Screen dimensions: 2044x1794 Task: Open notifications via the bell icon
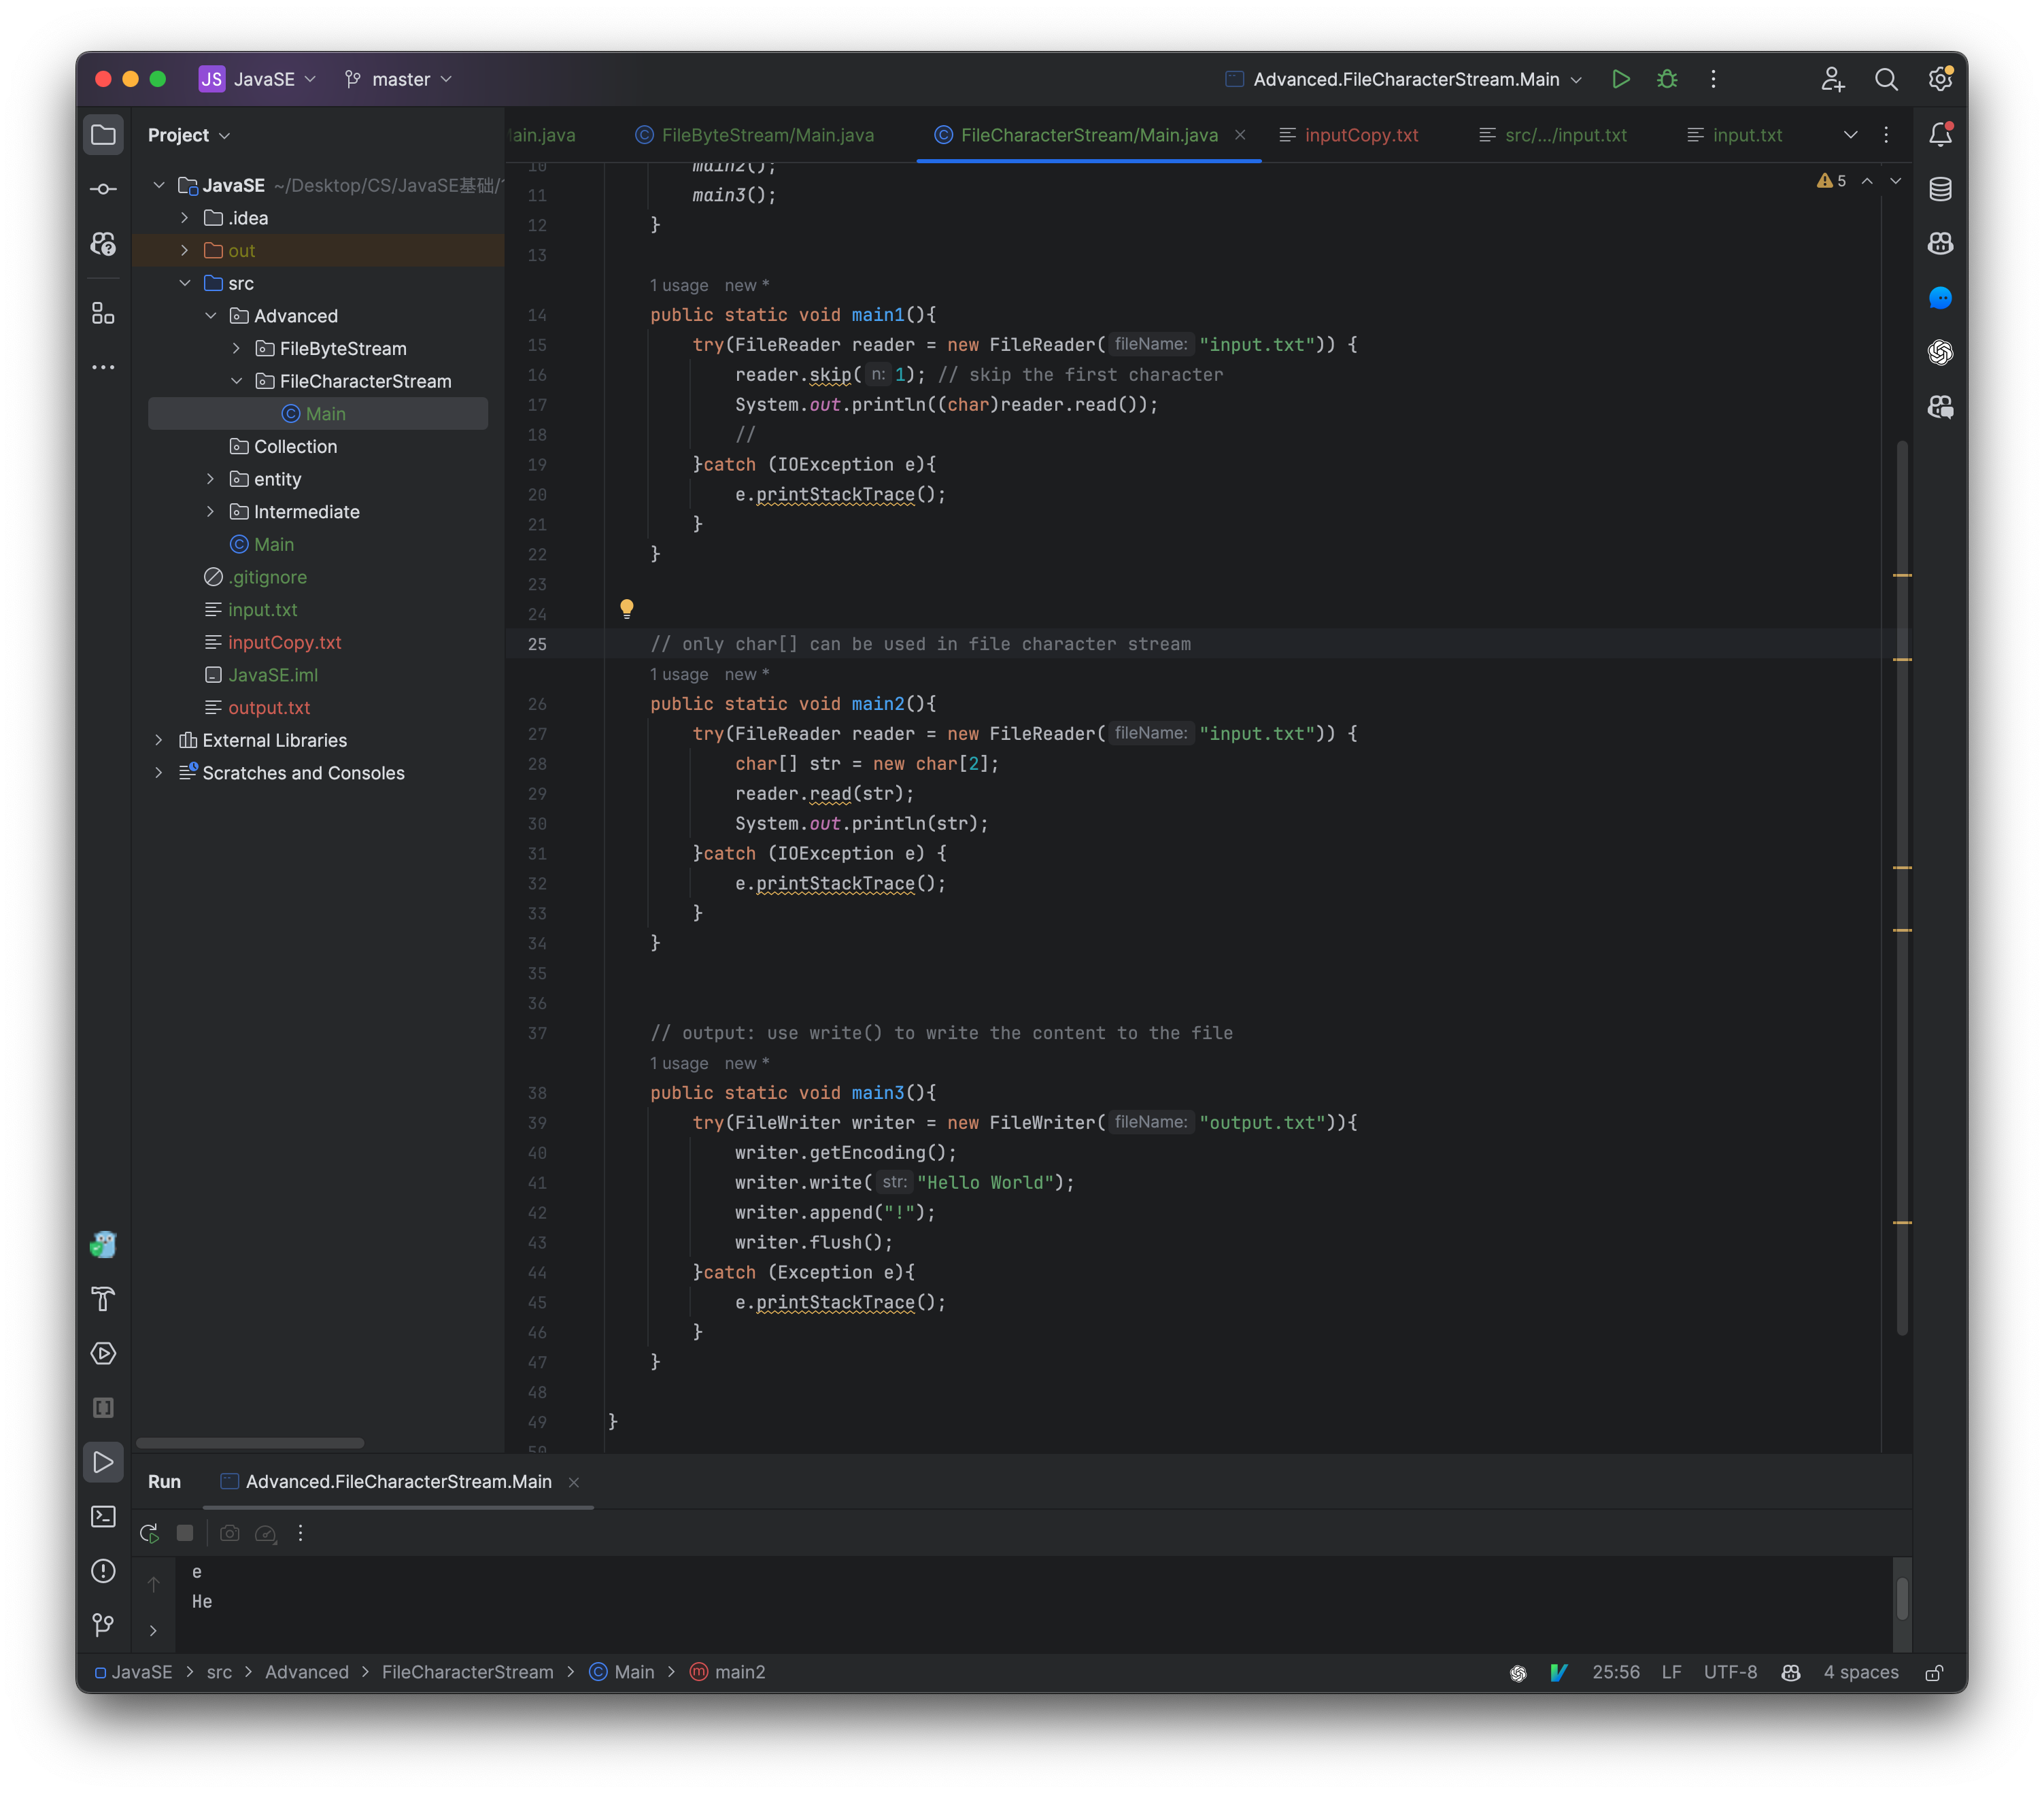1941,135
